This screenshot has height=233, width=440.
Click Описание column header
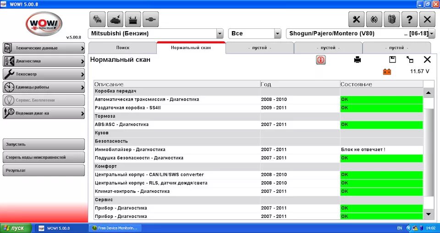[x=177, y=84]
